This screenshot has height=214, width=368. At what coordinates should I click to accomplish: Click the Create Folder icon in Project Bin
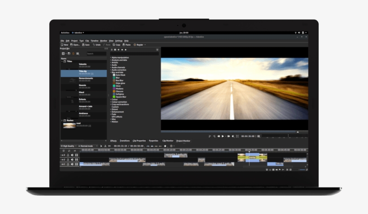[x=69, y=54]
